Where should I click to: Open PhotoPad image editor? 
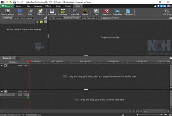coord(52,12)
